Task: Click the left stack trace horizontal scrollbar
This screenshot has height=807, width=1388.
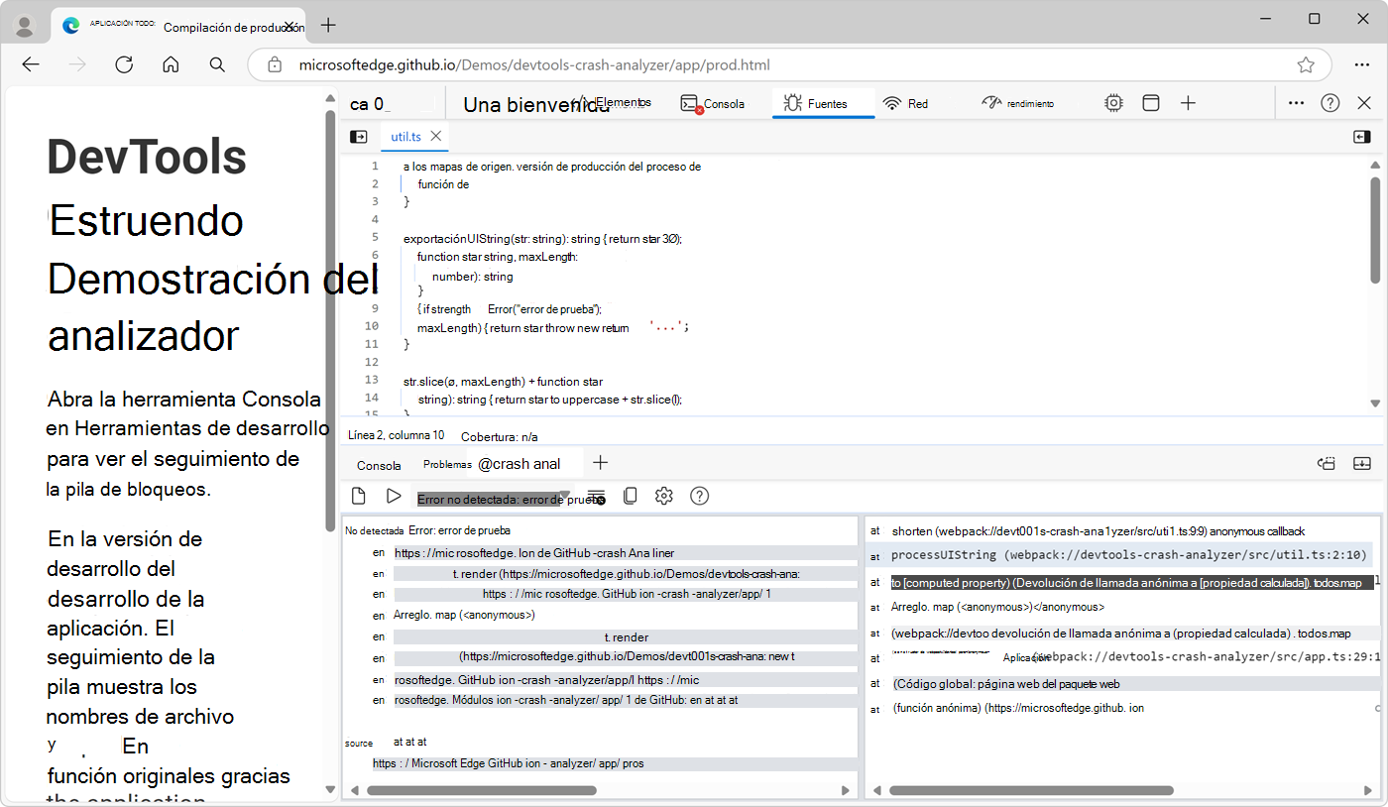Action: point(481,790)
